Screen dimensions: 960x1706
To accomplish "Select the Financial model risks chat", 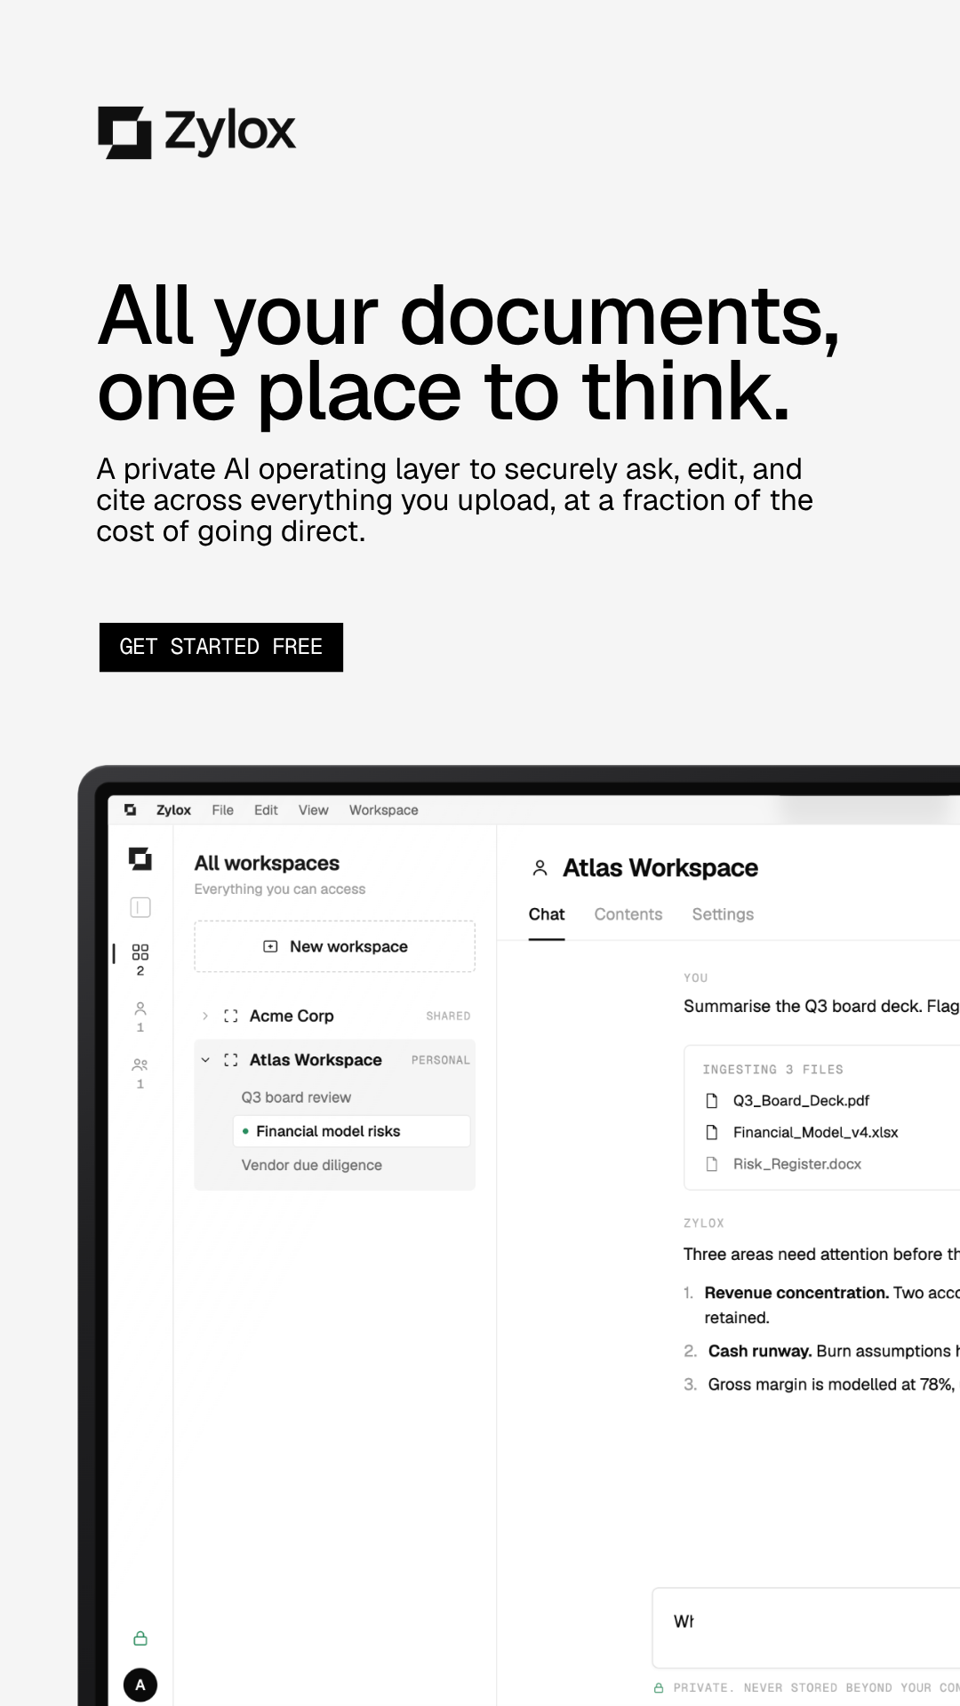I will click(352, 1131).
